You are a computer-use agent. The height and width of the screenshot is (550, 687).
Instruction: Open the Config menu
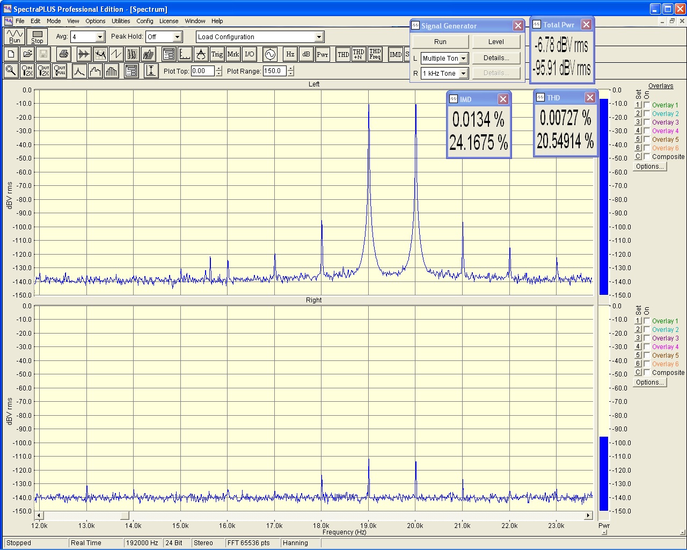(x=145, y=21)
